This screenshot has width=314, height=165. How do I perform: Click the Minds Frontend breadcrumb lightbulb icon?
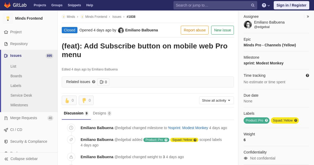click(x=82, y=17)
